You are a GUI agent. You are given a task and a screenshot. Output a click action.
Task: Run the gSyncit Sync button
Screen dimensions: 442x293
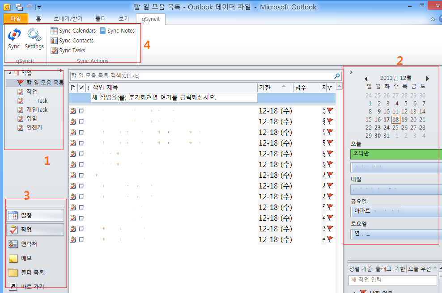(14, 39)
